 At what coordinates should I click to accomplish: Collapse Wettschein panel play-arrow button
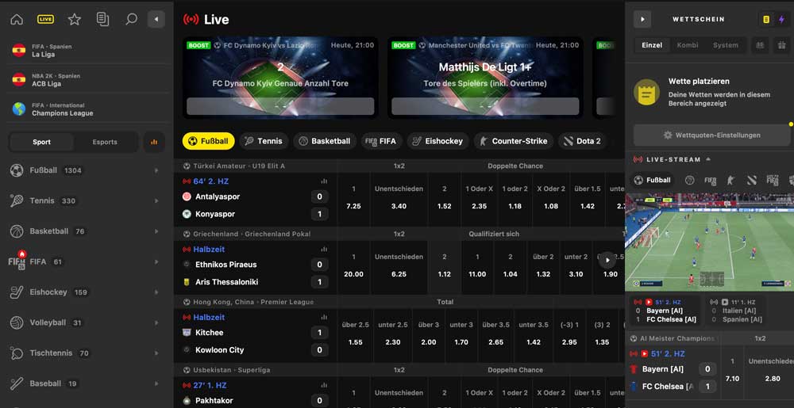642,19
